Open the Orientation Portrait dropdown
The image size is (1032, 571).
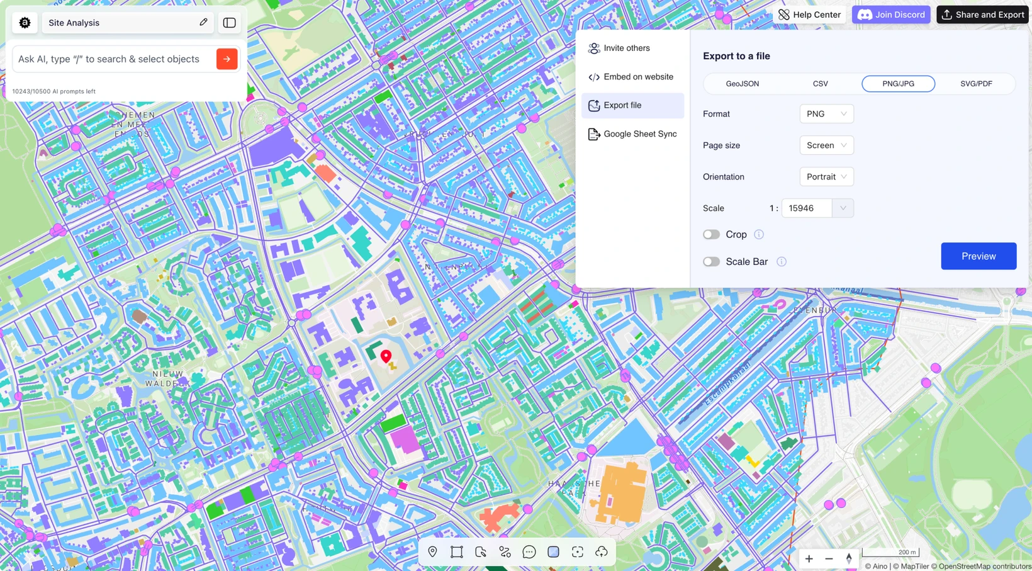826,177
